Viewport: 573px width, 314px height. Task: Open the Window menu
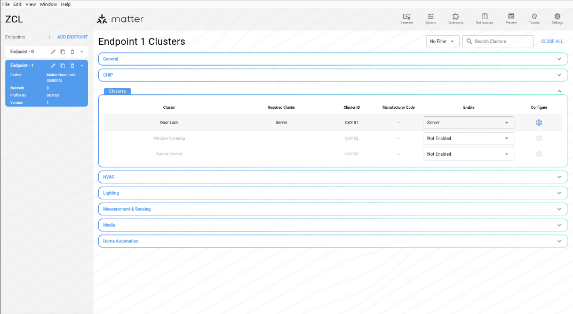coord(48,4)
